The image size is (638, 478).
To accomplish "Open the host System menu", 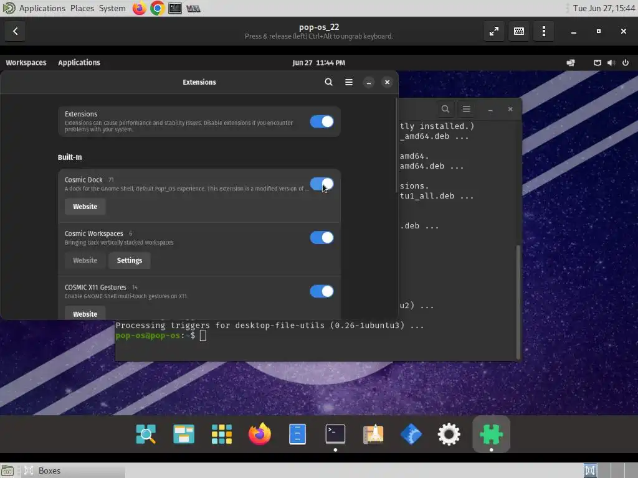I will 112,8.
